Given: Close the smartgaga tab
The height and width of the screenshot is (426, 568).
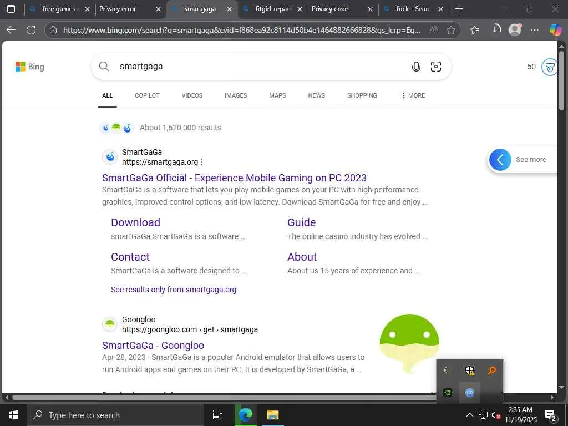Looking at the screenshot, I should click(229, 9).
